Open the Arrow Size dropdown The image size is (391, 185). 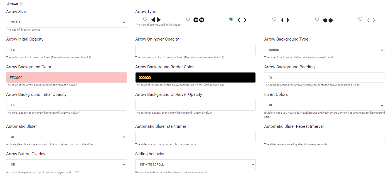(66, 22)
